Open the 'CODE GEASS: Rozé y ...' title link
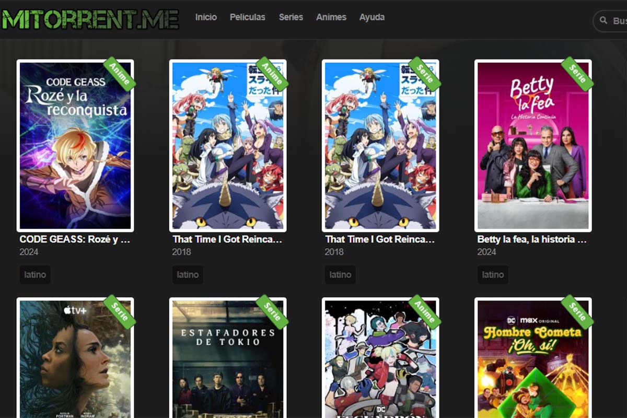Image resolution: width=627 pixels, height=418 pixels. pyautogui.click(x=75, y=239)
